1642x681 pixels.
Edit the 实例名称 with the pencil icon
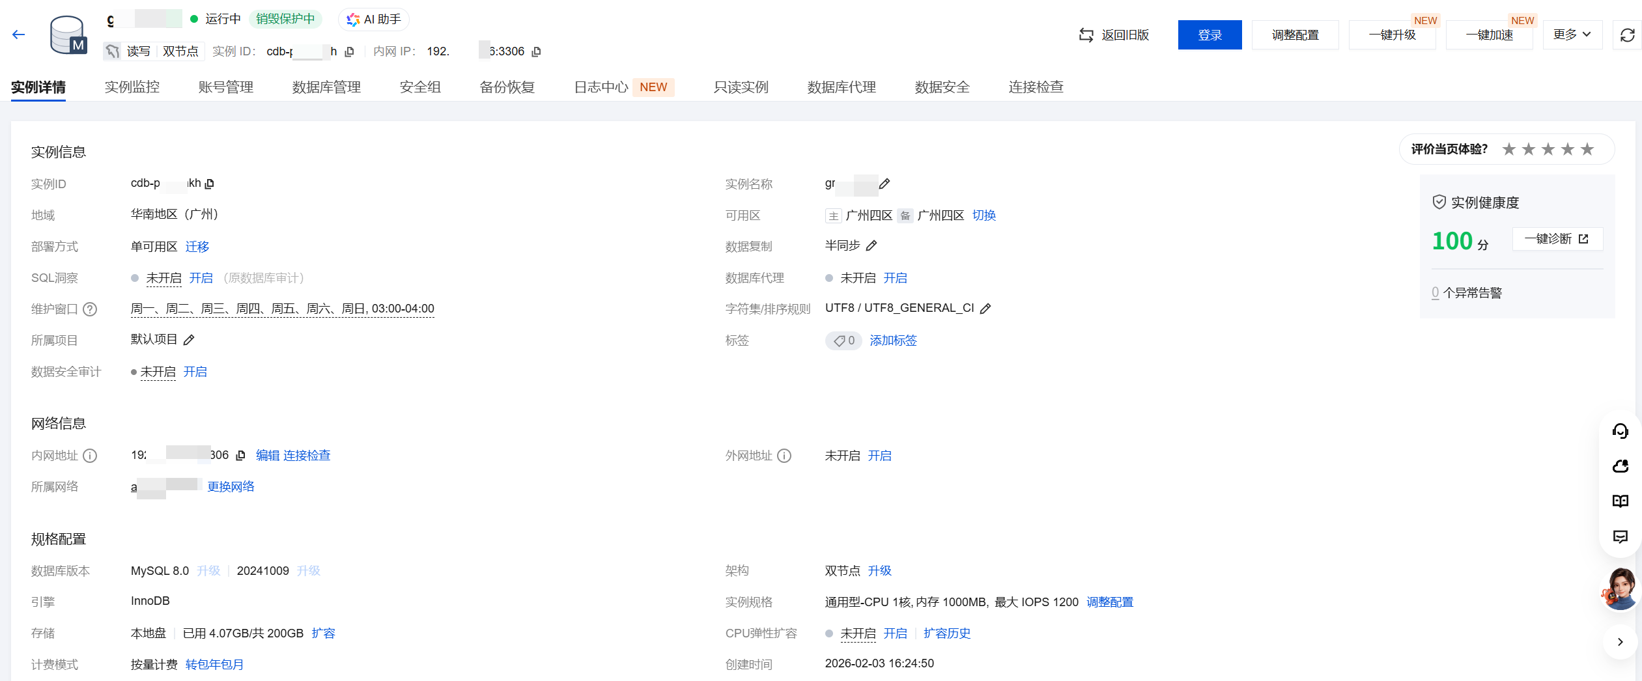coord(885,184)
